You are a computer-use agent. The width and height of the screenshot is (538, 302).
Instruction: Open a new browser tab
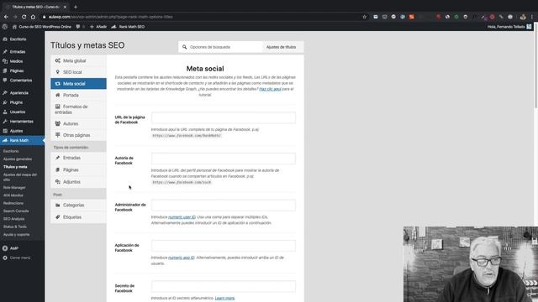point(76,7)
